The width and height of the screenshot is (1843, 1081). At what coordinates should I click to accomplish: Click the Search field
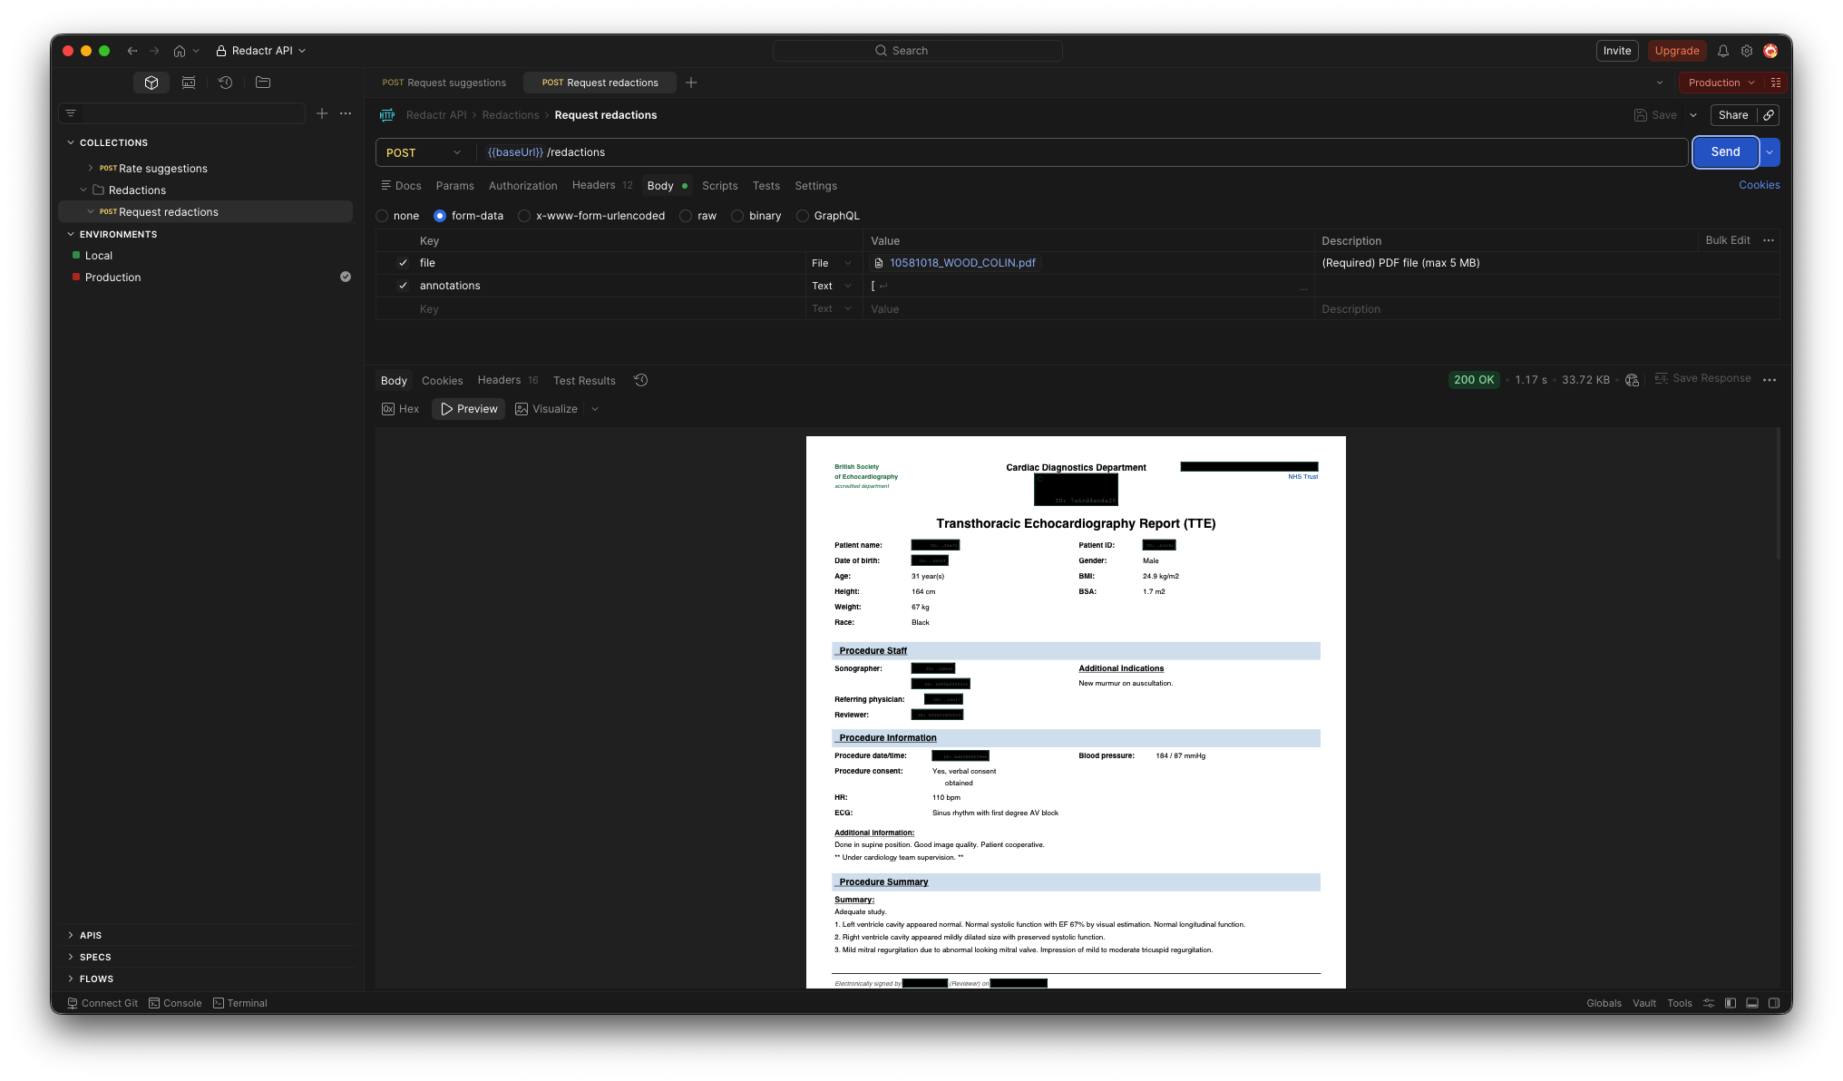point(917,51)
